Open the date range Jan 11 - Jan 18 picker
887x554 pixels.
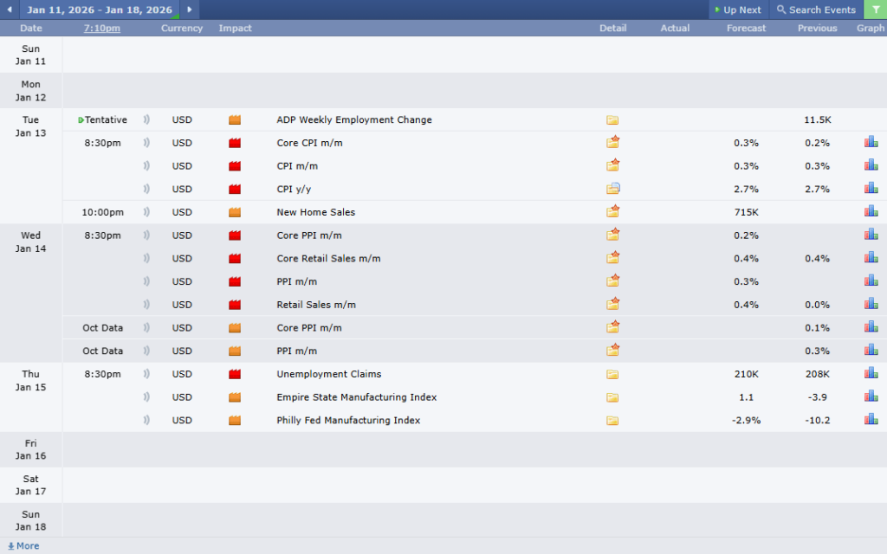click(99, 10)
